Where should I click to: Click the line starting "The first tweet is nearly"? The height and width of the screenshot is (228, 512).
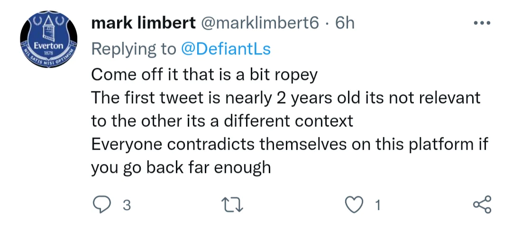tap(285, 98)
